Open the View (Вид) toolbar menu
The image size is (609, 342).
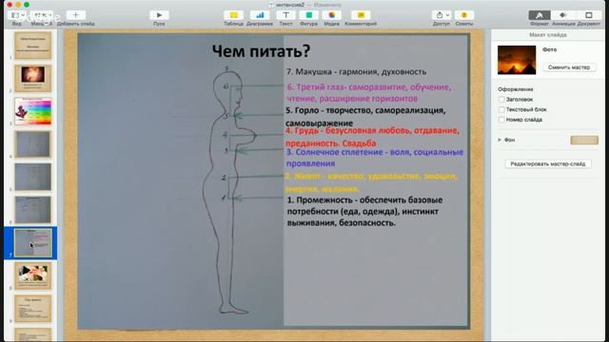(x=17, y=15)
